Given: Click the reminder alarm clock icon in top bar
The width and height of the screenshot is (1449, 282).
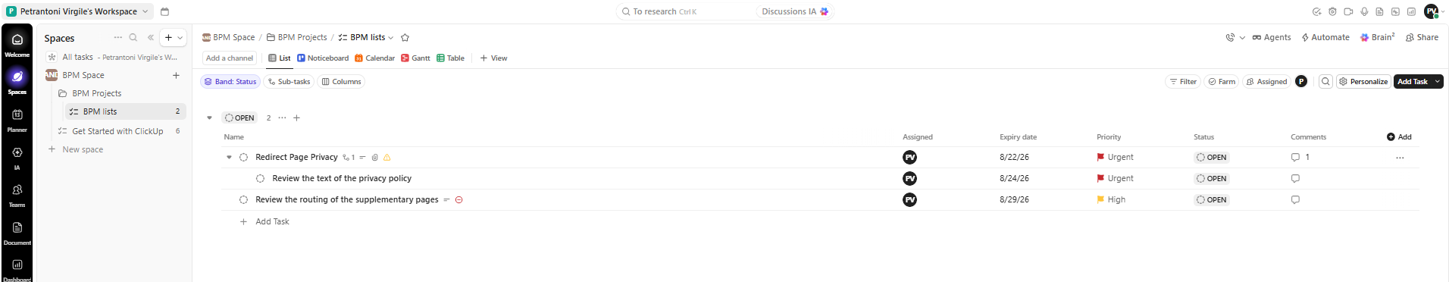Looking at the screenshot, I should tap(1332, 11).
